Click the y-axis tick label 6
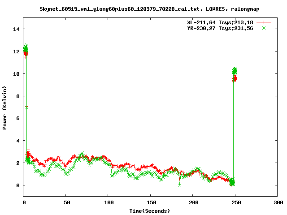287x215 pixels. [x=18, y=118]
